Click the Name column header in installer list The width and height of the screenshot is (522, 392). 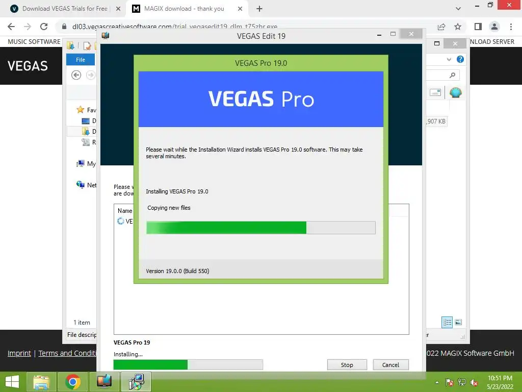click(x=125, y=211)
